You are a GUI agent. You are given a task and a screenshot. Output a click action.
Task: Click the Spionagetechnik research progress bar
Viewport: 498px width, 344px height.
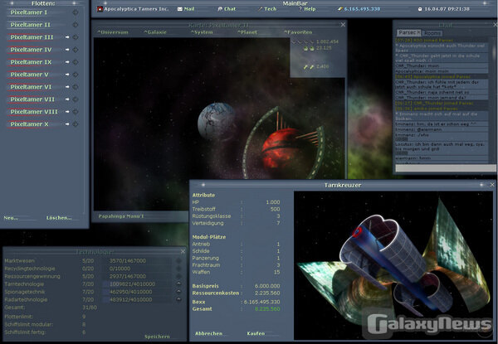[138, 292]
